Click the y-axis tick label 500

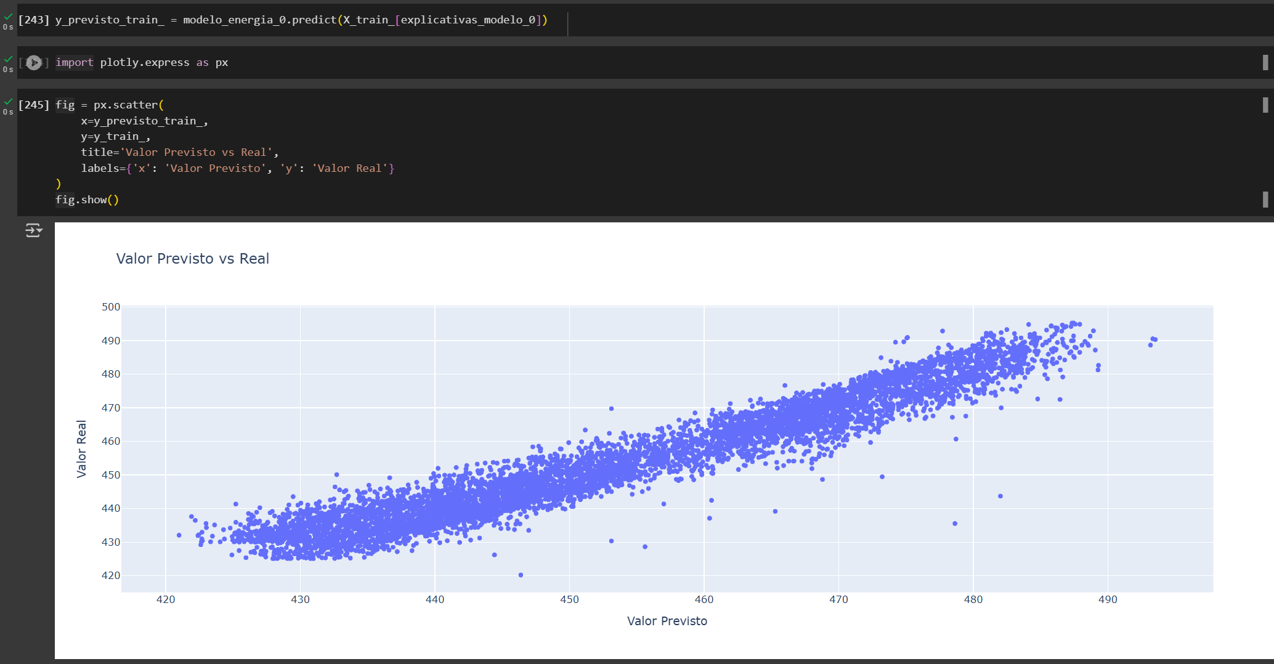(111, 307)
